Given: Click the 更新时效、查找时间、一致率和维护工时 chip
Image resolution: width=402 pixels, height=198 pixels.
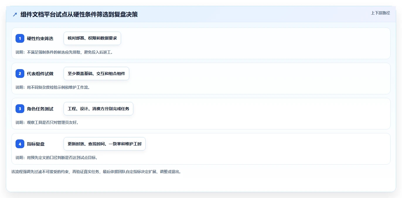Looking at the screenshot, I should pos(105,144).
